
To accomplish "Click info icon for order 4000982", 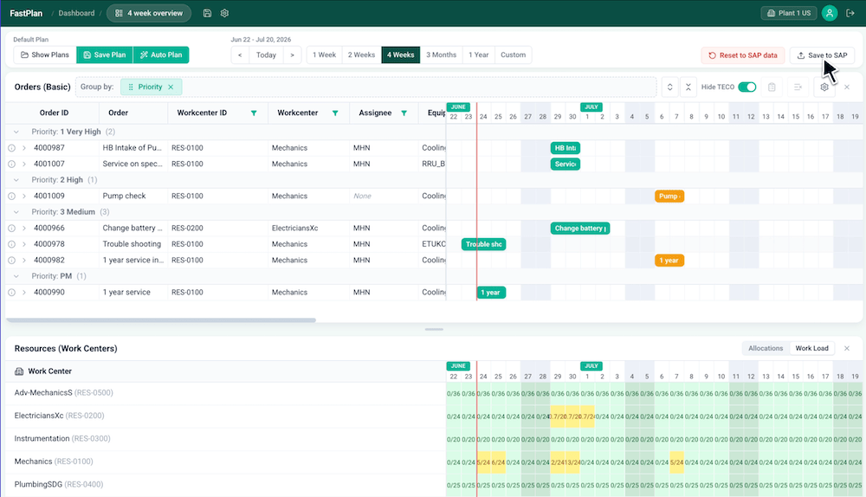I will click(11, 260).
